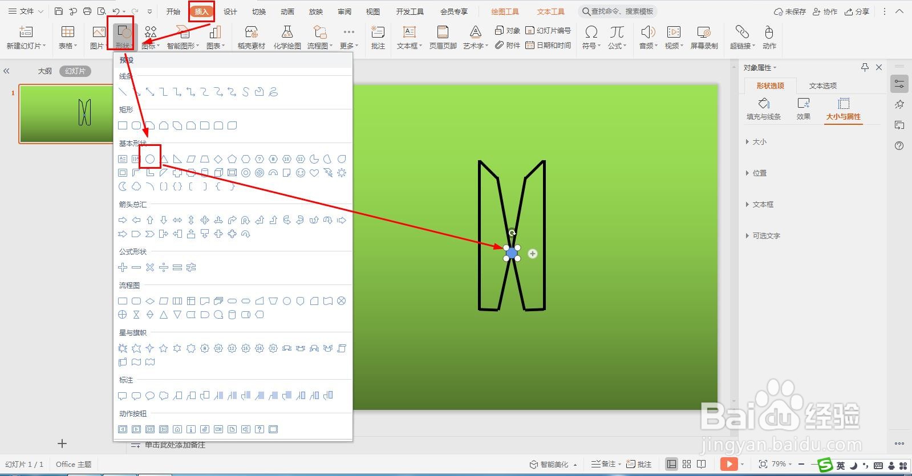Image resolution: width=912 pixels, height=476 pixels.
Task: Switch to Text Options (文本选项) tab
Action: pos(823,86)
